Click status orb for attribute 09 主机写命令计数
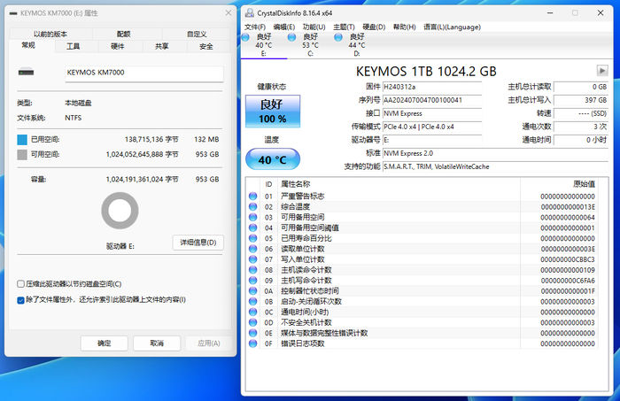The width and height of the screenshot is (620, 401). (x=253, y=280)
